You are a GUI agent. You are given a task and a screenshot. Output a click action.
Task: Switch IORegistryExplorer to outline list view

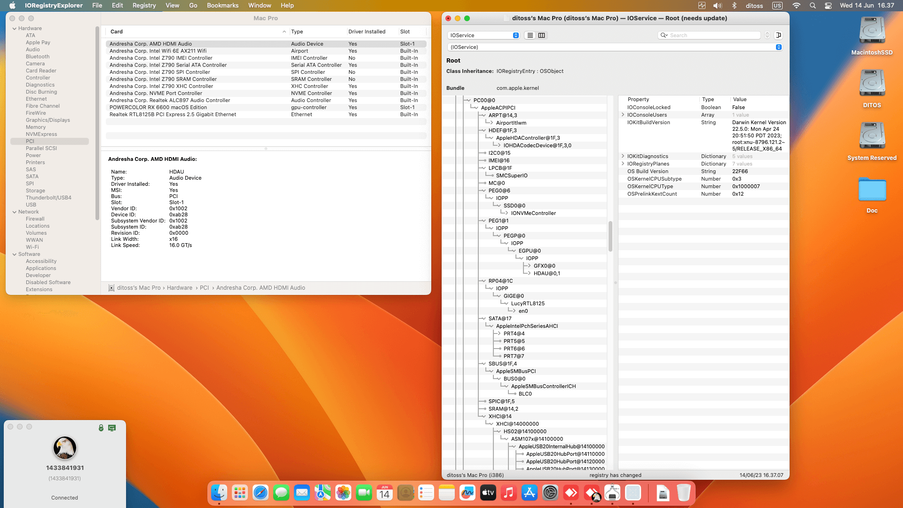530,35
